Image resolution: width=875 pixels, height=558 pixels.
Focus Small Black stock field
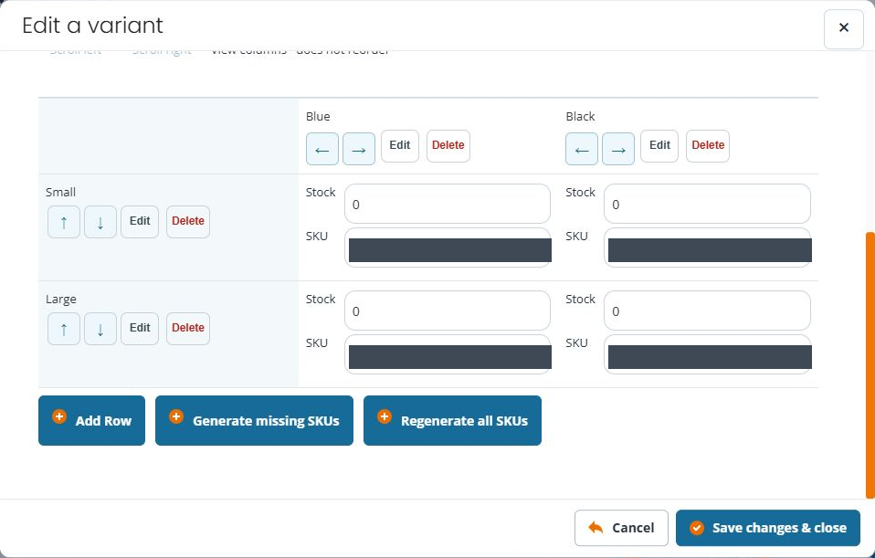[x=707, y=204]
